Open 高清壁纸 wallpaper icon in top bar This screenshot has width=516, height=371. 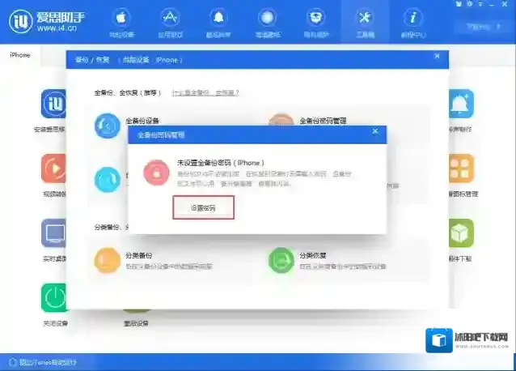[267, 18]
